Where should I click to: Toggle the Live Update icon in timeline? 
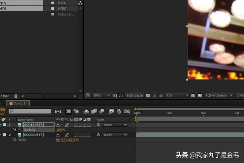[68, 111]
